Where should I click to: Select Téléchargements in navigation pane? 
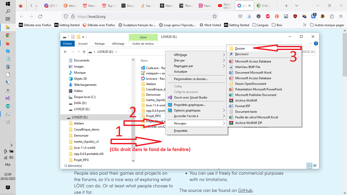(85, 85)
